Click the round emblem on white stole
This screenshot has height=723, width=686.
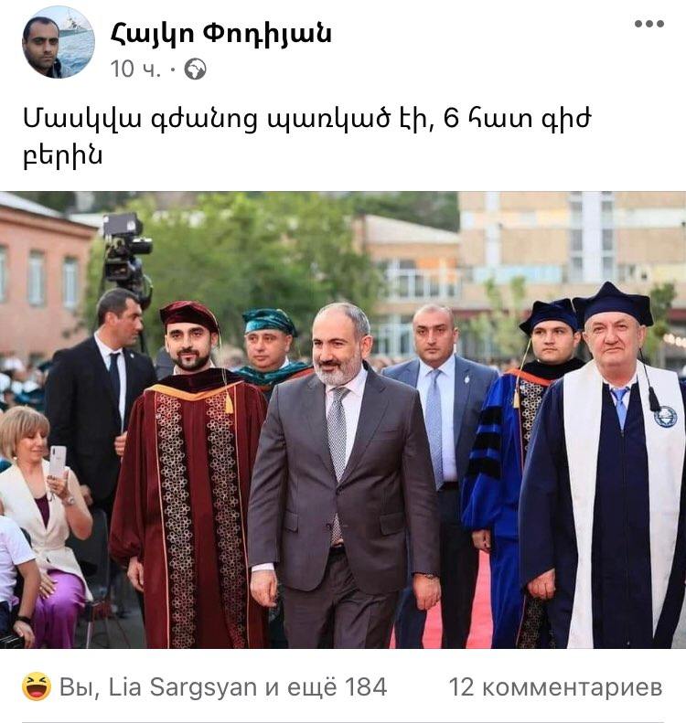(x=665, y=417)
